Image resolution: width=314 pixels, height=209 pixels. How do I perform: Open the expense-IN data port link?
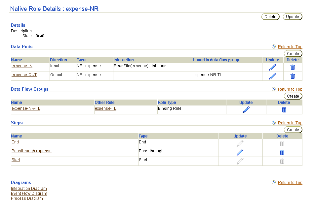point(22,66)
